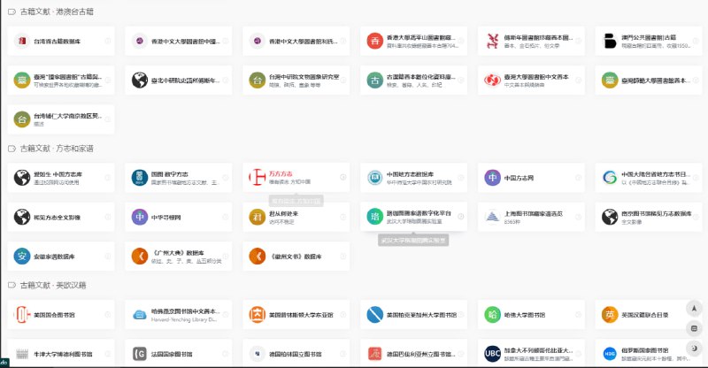Click the blue 国图 数字方志 logo
The image size is (708, 368).
140,178
